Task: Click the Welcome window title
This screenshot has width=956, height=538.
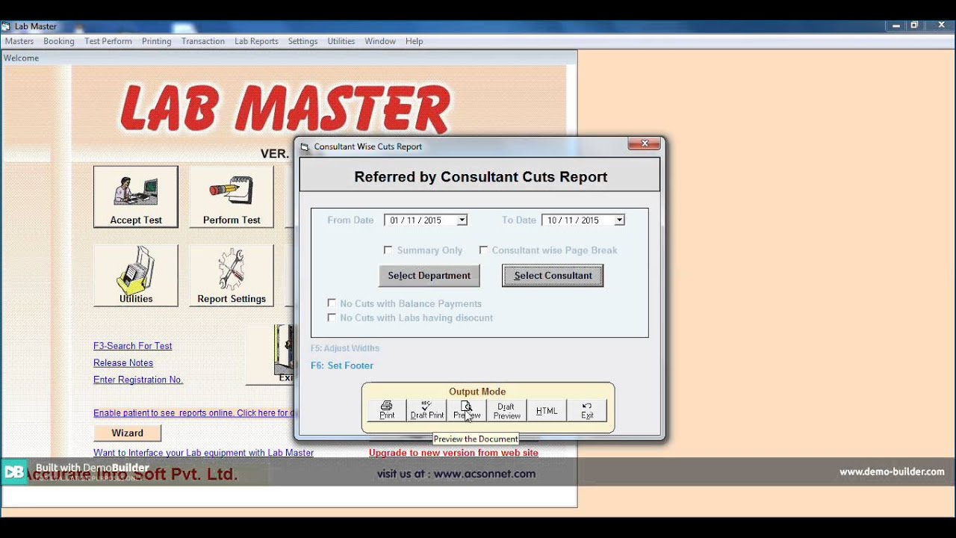Action: pos(22,58)
